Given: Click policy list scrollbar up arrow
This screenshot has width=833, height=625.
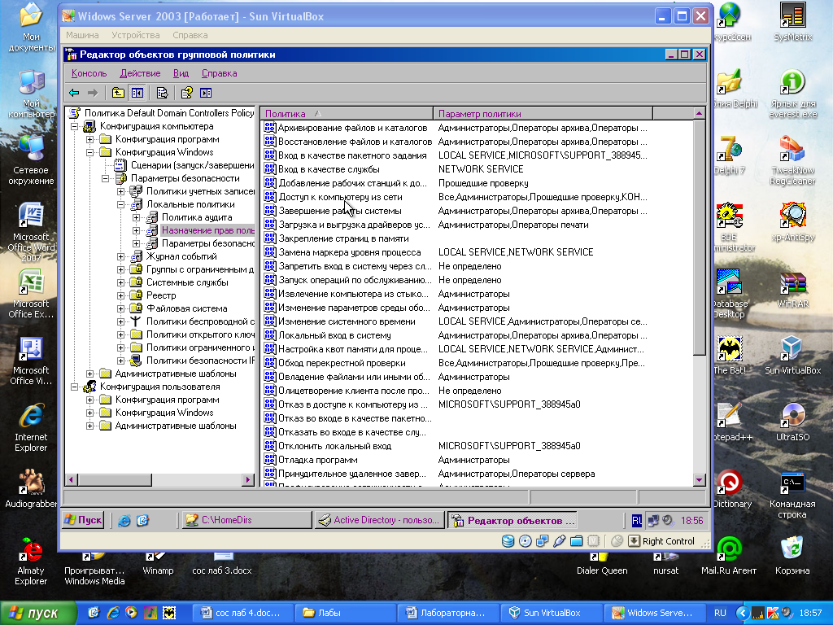Looking at the screenshot, I should coord(699,114).
